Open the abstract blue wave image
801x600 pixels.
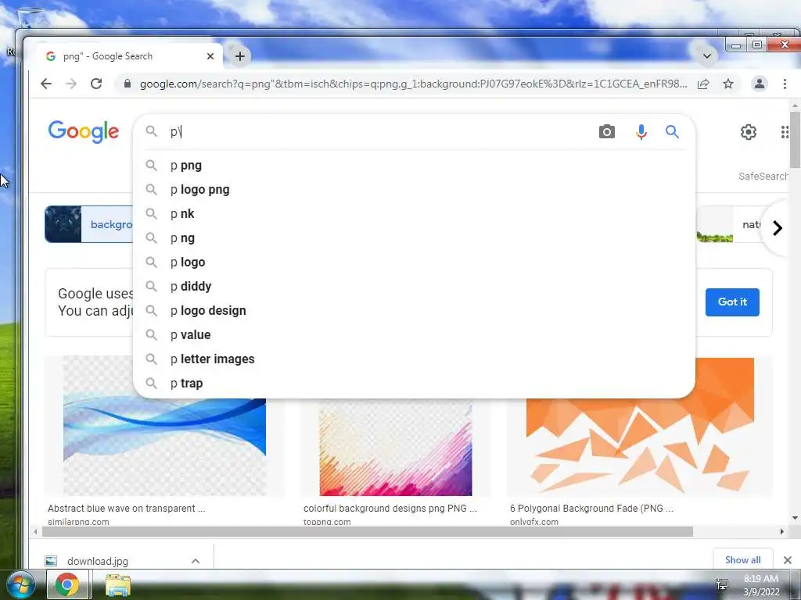coord(164,446)
